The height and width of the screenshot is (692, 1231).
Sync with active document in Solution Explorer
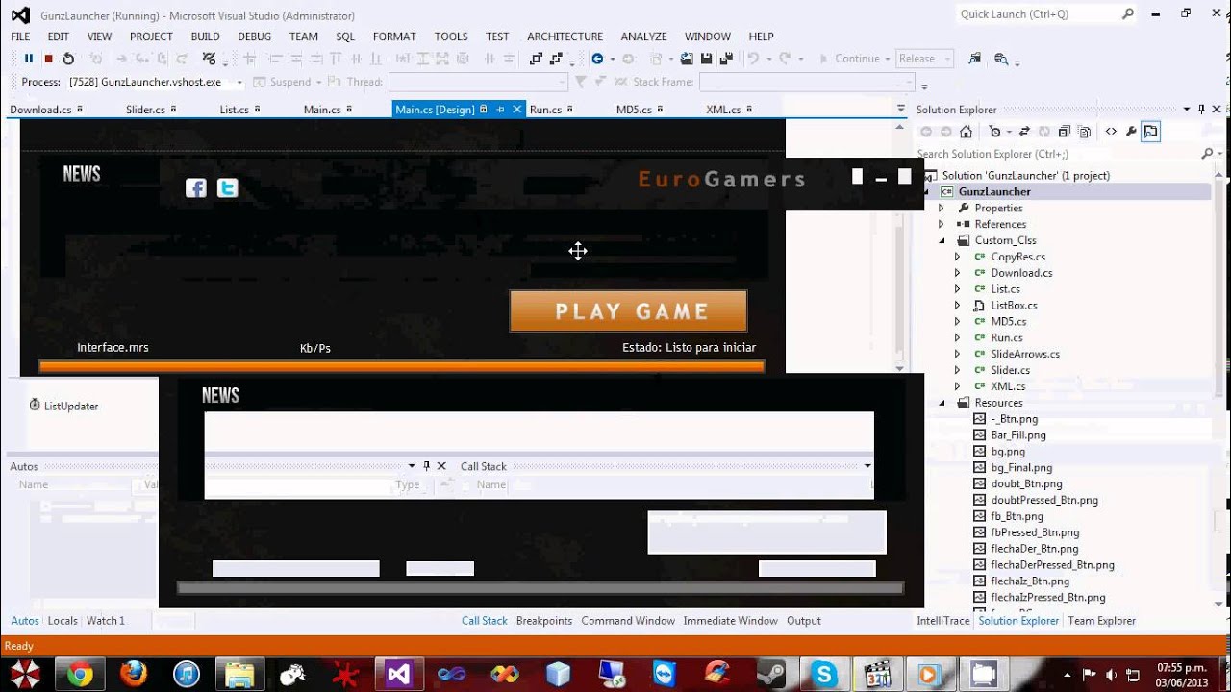1024,132
